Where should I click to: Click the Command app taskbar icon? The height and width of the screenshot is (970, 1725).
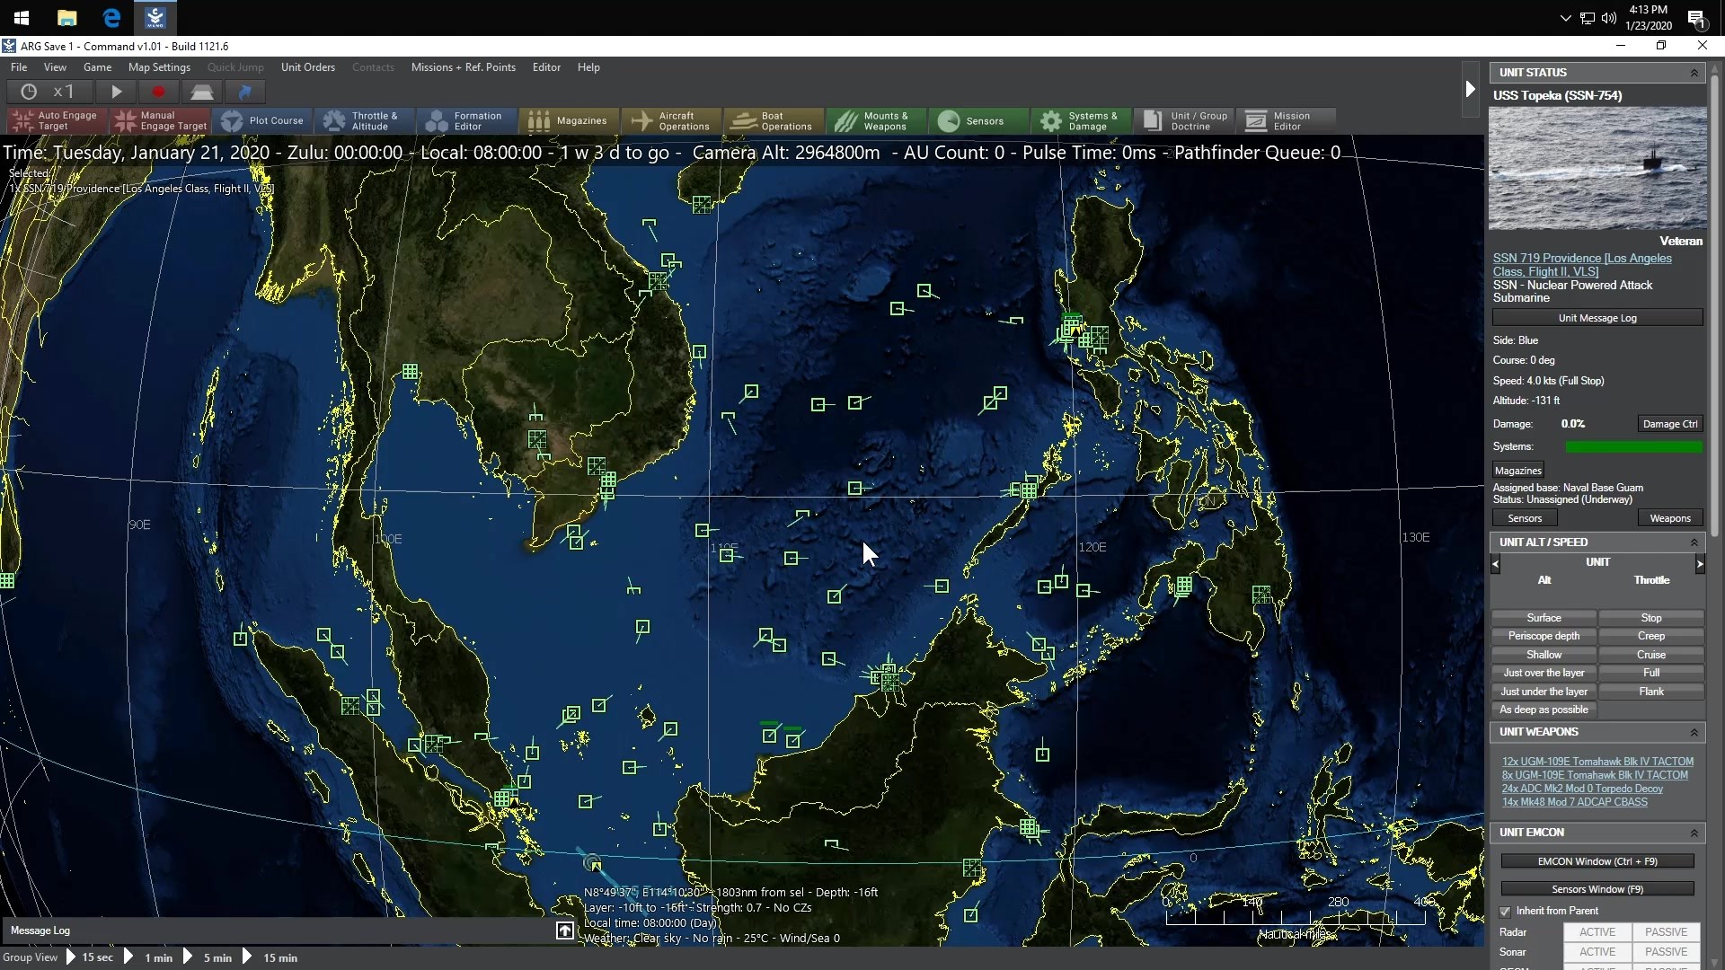point(155,18)
